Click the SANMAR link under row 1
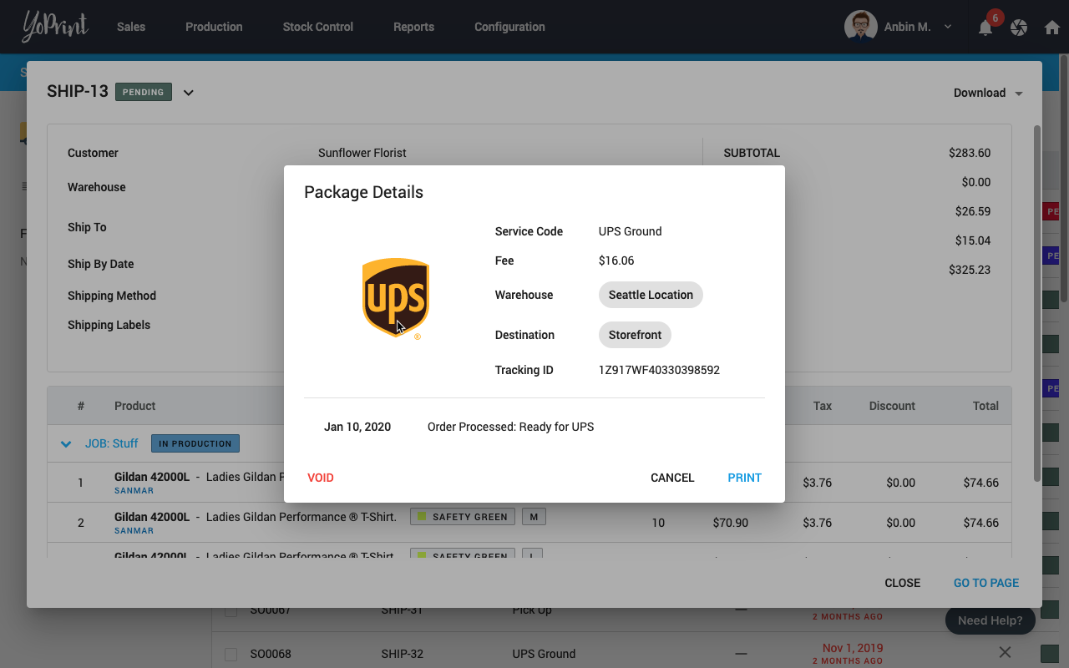This screenshot has width=1069, height=668. [x=134, y=491]
